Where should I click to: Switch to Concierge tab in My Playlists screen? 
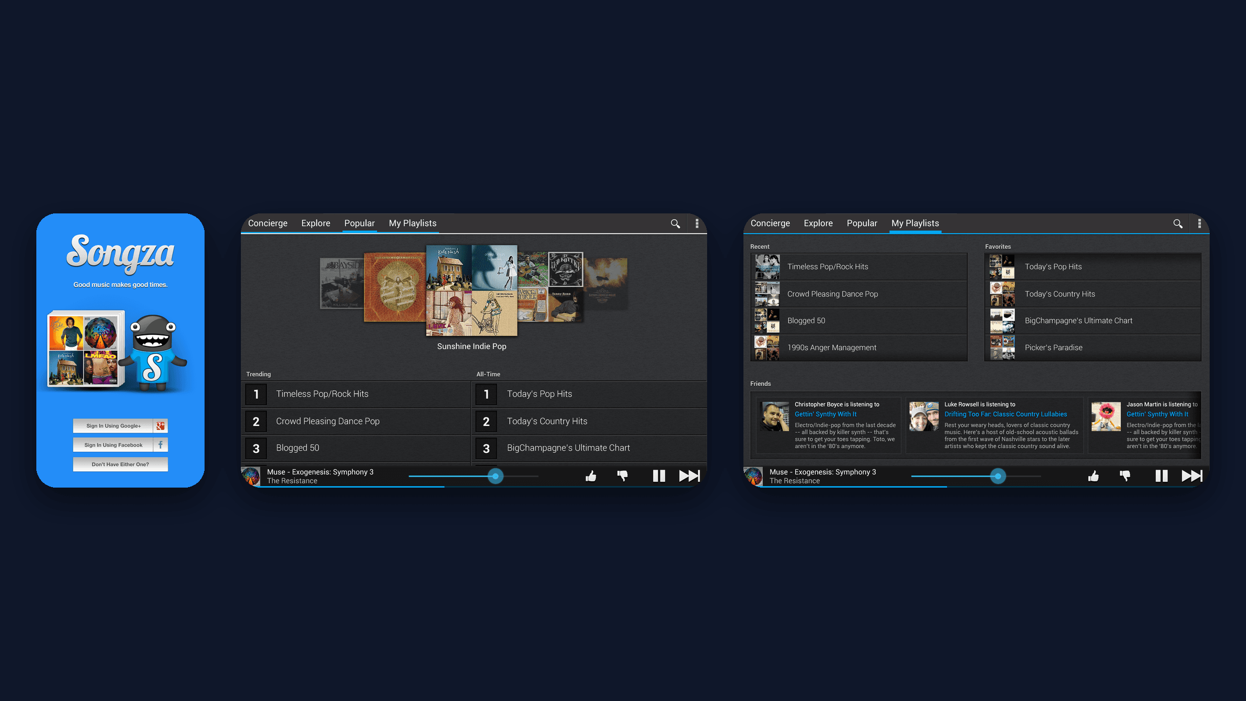(x=770, y=223)
